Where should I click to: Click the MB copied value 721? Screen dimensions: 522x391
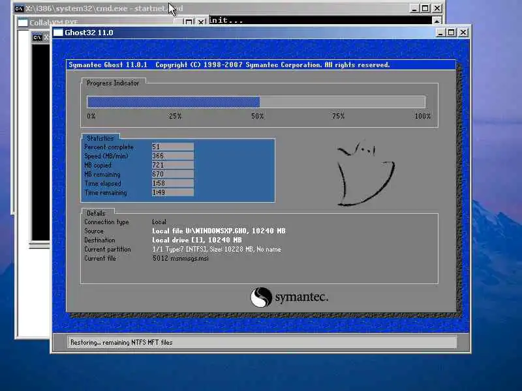click(173, 165)
